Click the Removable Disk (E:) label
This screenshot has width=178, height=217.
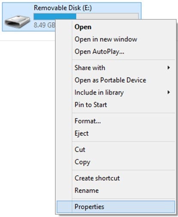[x=63, y=8]
